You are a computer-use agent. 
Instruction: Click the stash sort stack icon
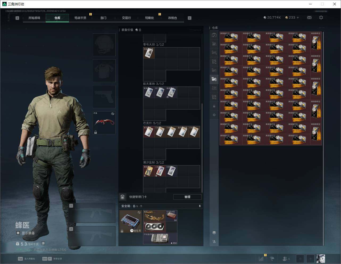coord(214,233)
